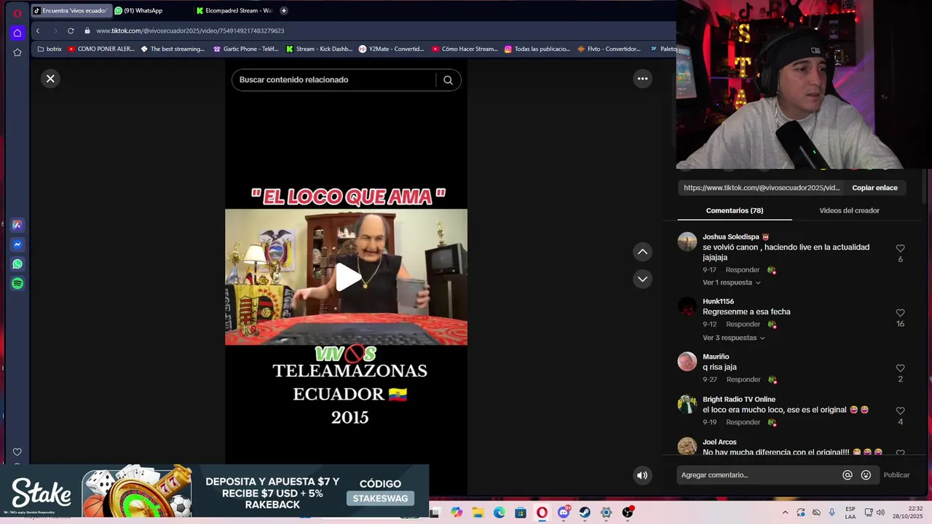Switch to 'Comentarios (78)' tab
Image resolution: width=932 pixels, height=524 pixels.
[x=735, y=210]
